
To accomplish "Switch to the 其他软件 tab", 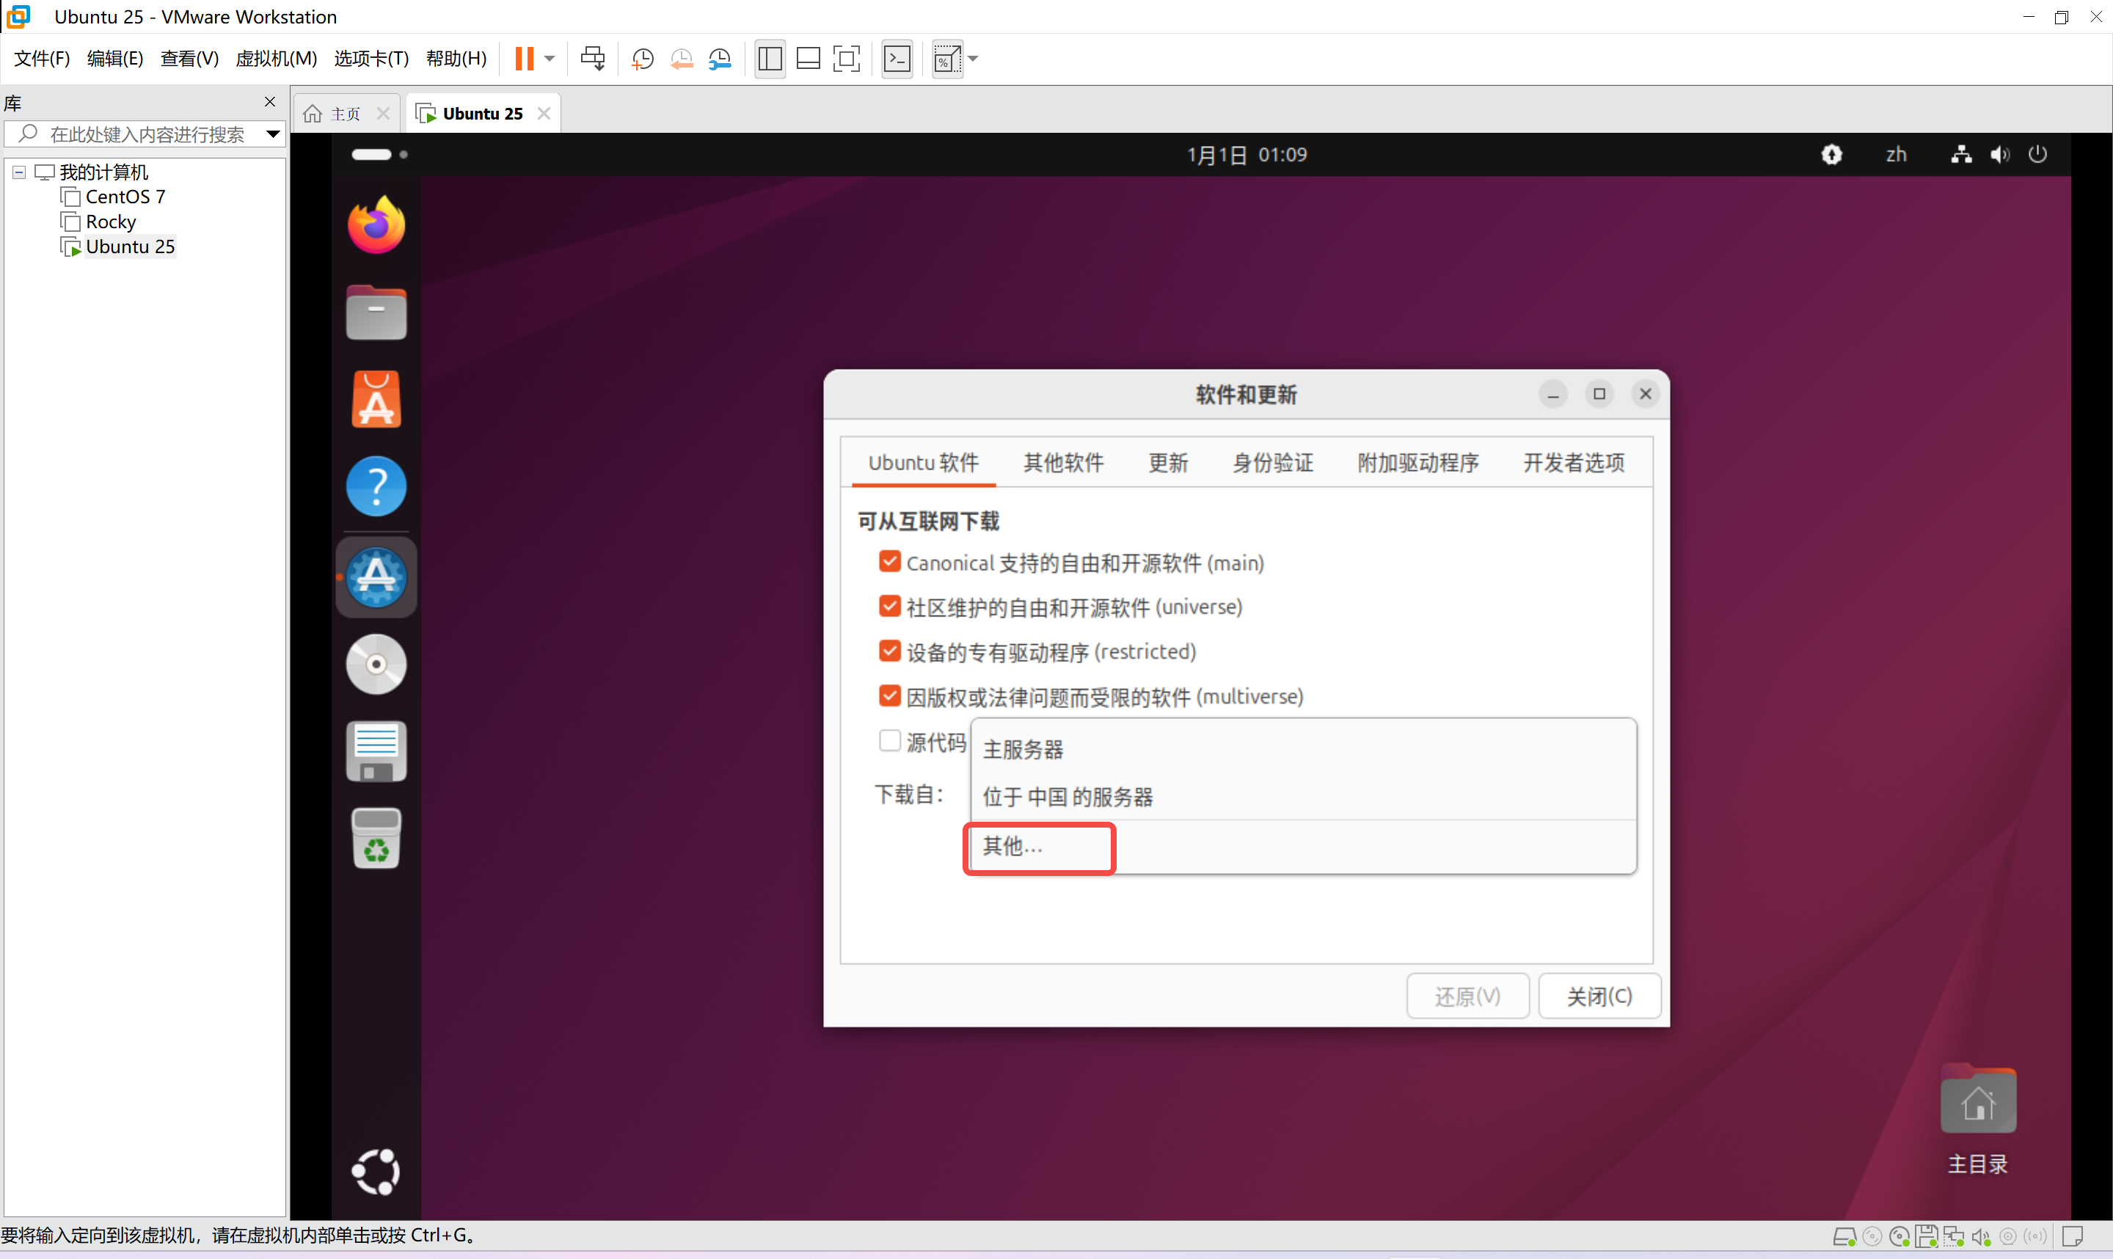I will [x=1063, y=462].
